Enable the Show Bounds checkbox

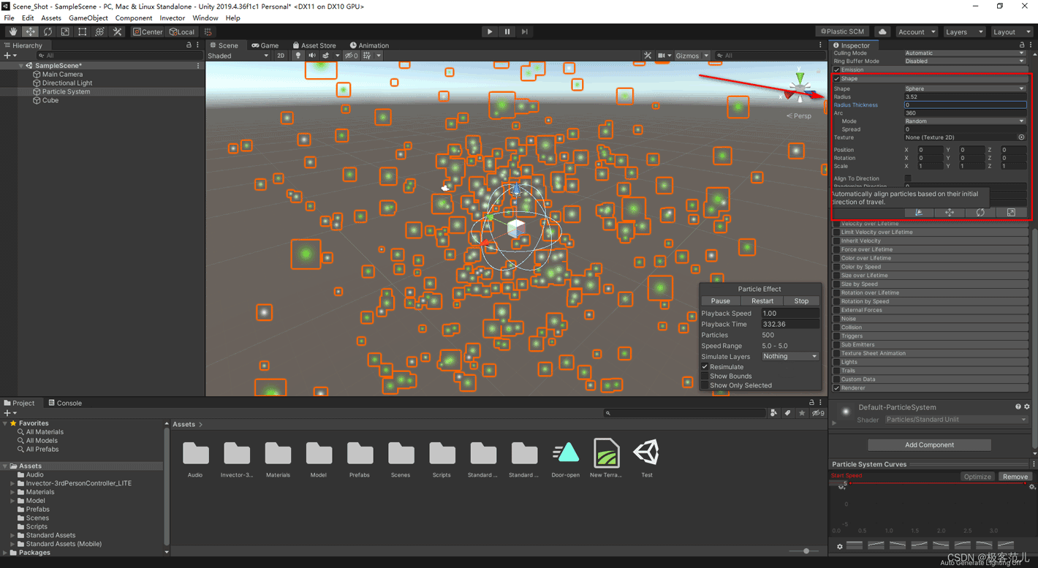pyautogui.click(x=705, y=376)
